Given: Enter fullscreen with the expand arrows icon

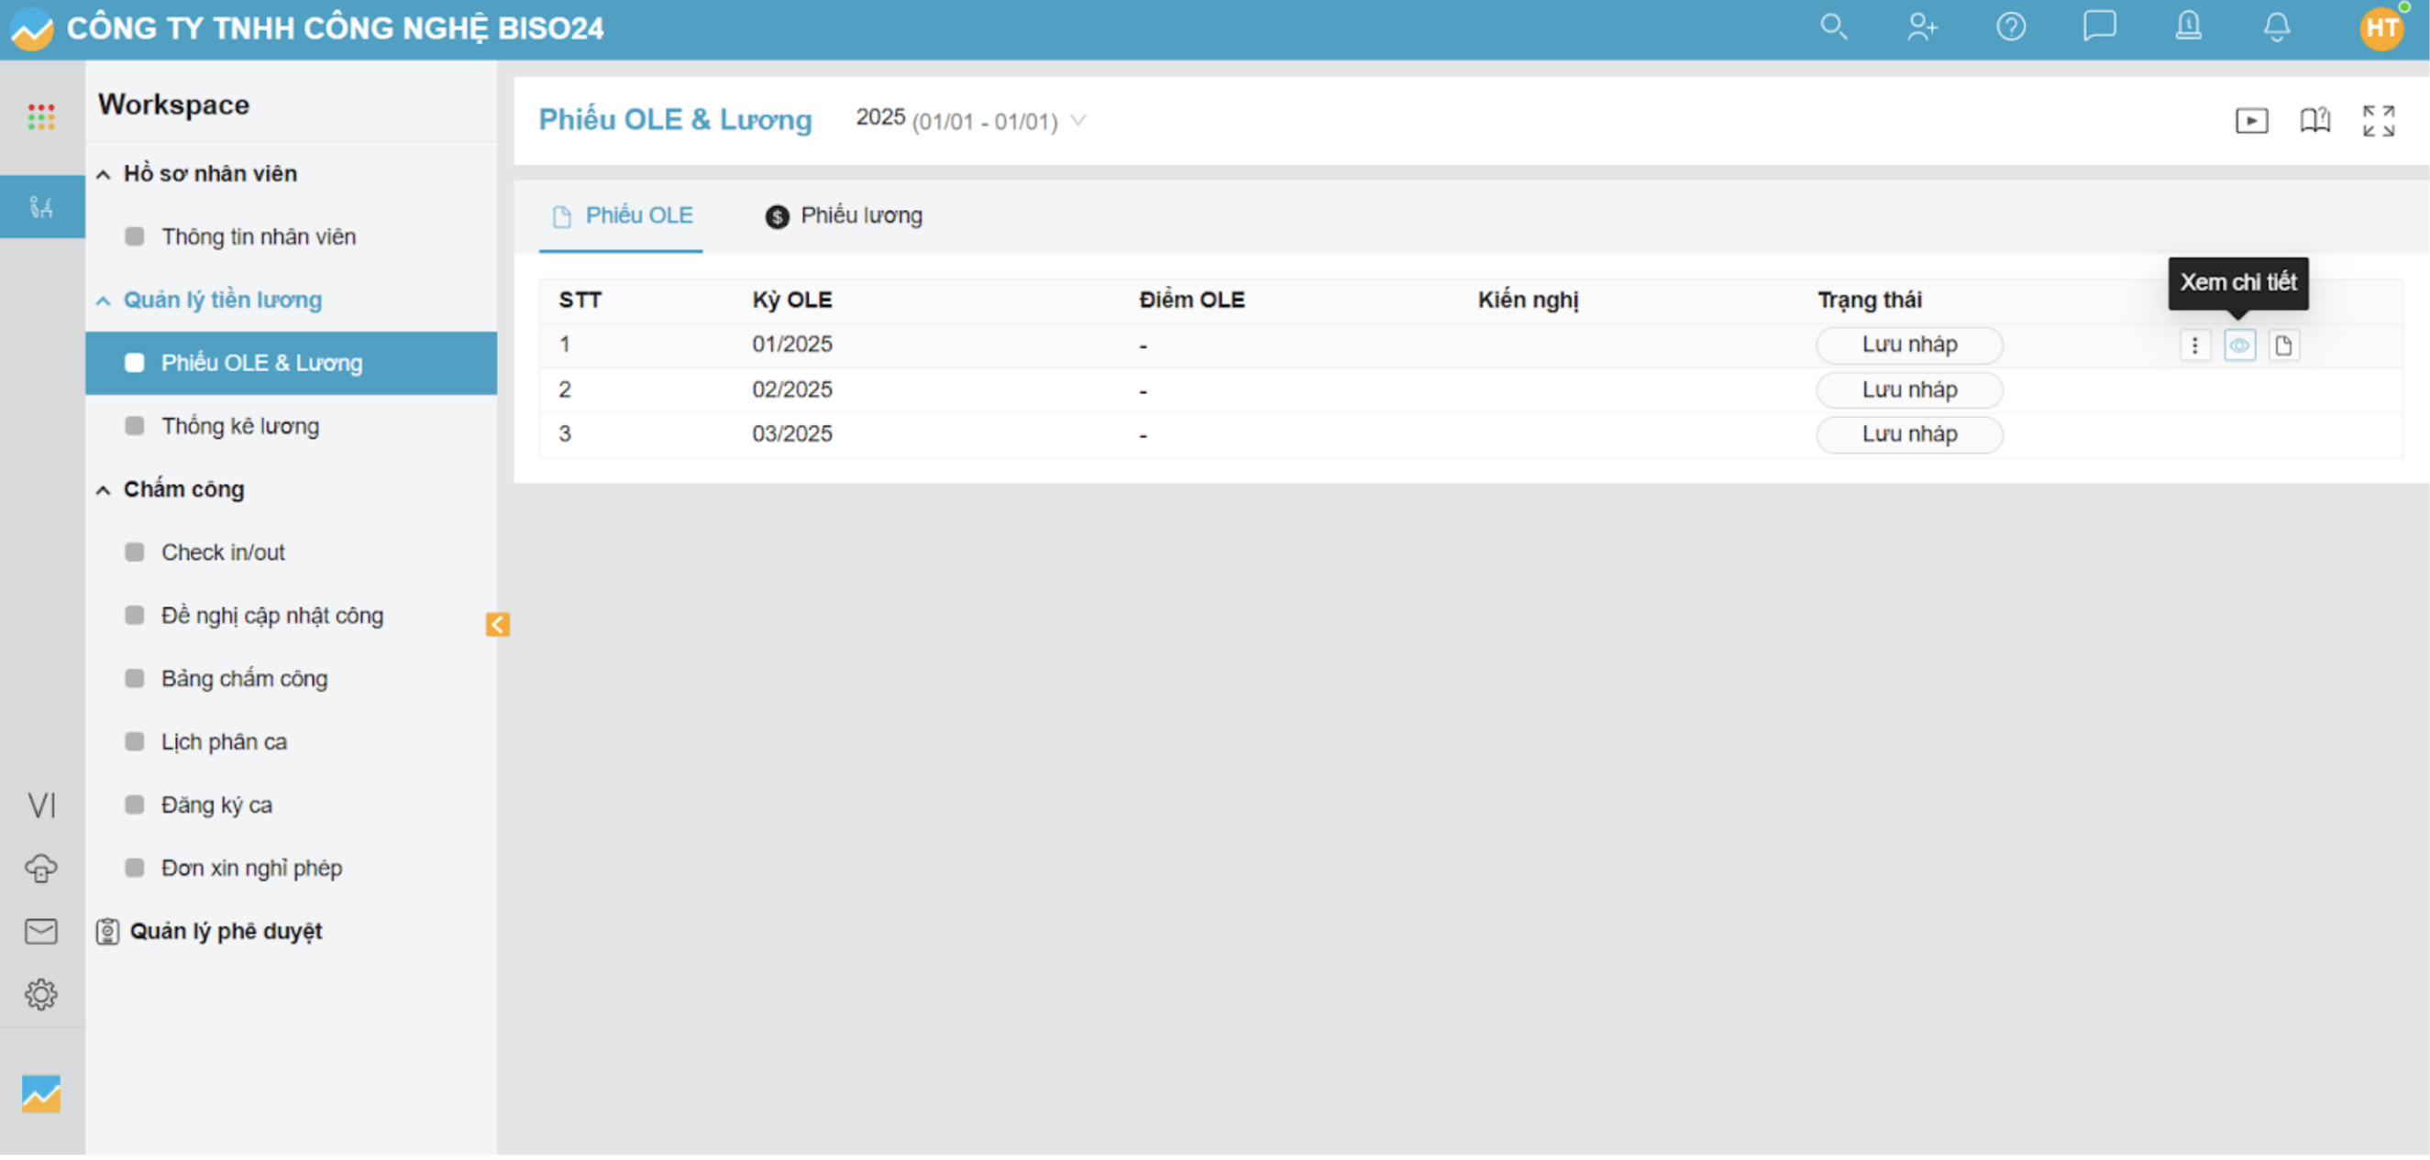Looking at the screenshot, I should [2377, 122].
